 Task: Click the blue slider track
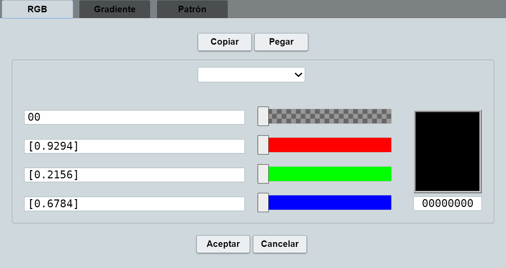pyautogui.click(x=330, y=203)
